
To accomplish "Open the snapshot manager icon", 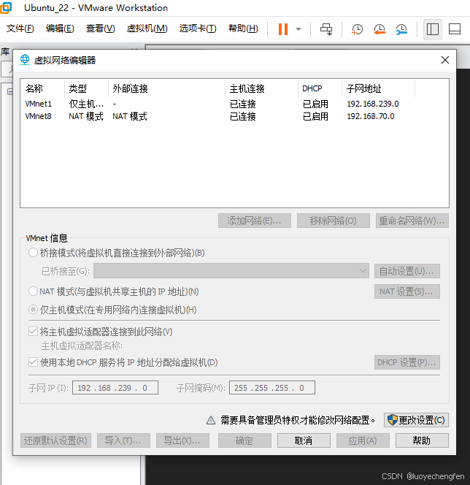I will point(401,29).
